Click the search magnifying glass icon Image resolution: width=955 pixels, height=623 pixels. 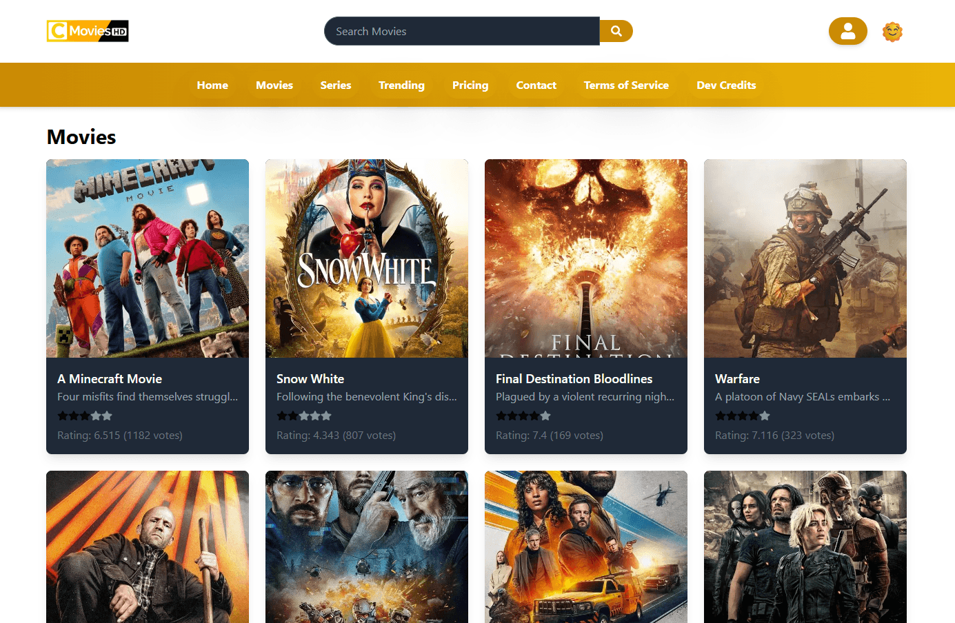[615, 31]
